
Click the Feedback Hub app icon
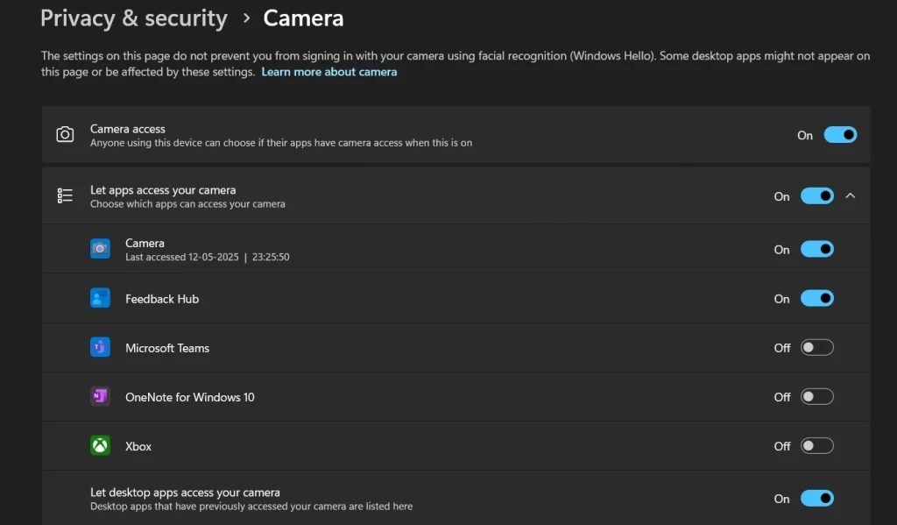click(x=100, y=299)
